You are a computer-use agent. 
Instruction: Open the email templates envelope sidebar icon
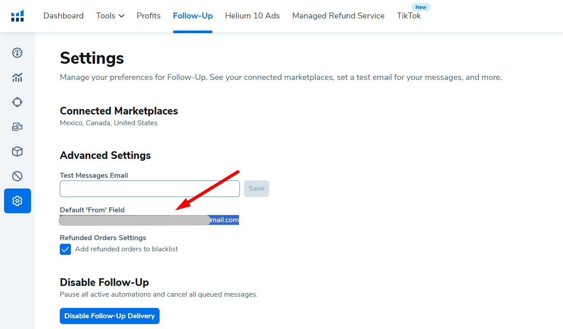point(18,127)
